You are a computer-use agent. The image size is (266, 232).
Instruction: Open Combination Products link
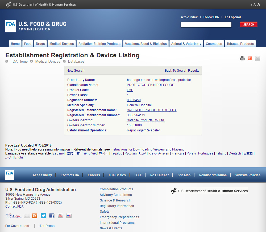click(x=117, y=189)
